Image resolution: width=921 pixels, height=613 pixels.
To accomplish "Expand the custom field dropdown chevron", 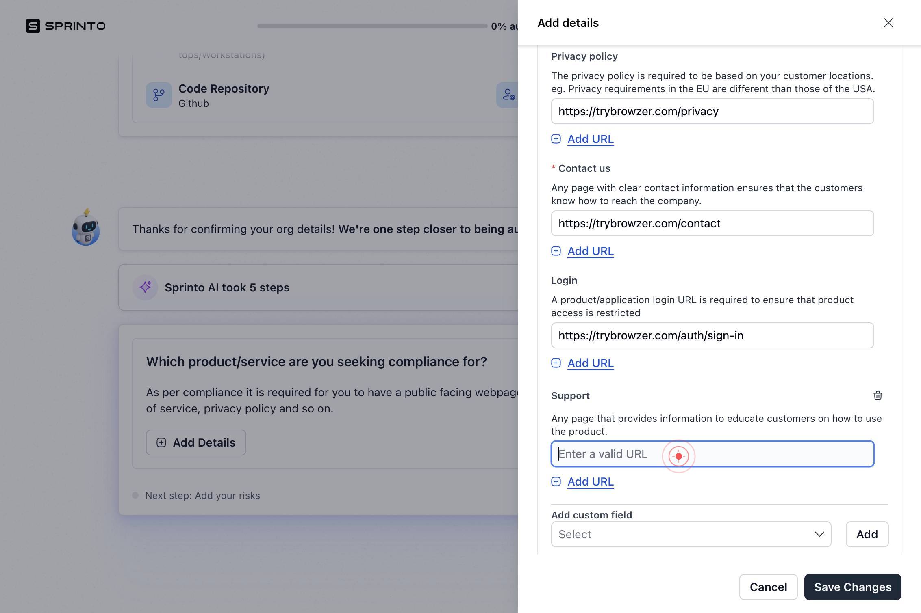I will (819, 534).
